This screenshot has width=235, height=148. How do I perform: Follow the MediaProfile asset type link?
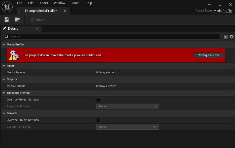tap(223, 11)
